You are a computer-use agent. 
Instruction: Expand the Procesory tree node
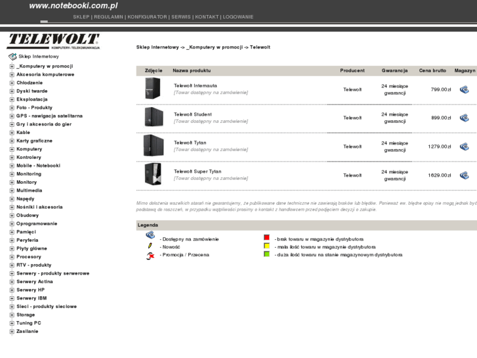click(x=12, y=257)
